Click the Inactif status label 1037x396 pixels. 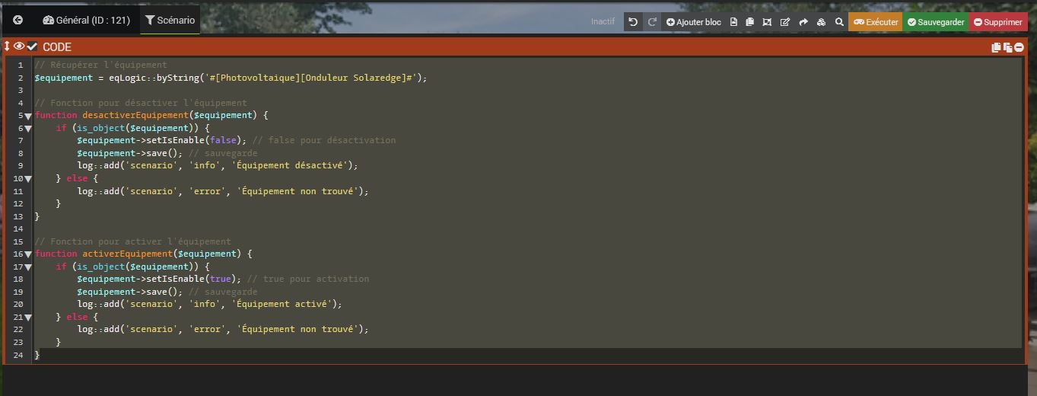(603, 22)
